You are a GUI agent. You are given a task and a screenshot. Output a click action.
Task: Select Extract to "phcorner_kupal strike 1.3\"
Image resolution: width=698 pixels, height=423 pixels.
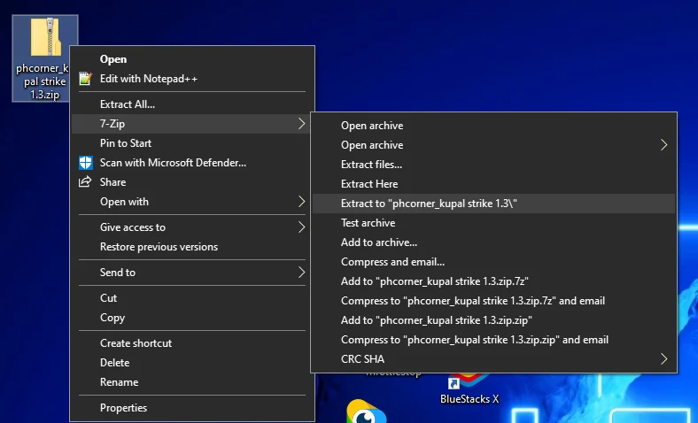[x=493, y=204]
